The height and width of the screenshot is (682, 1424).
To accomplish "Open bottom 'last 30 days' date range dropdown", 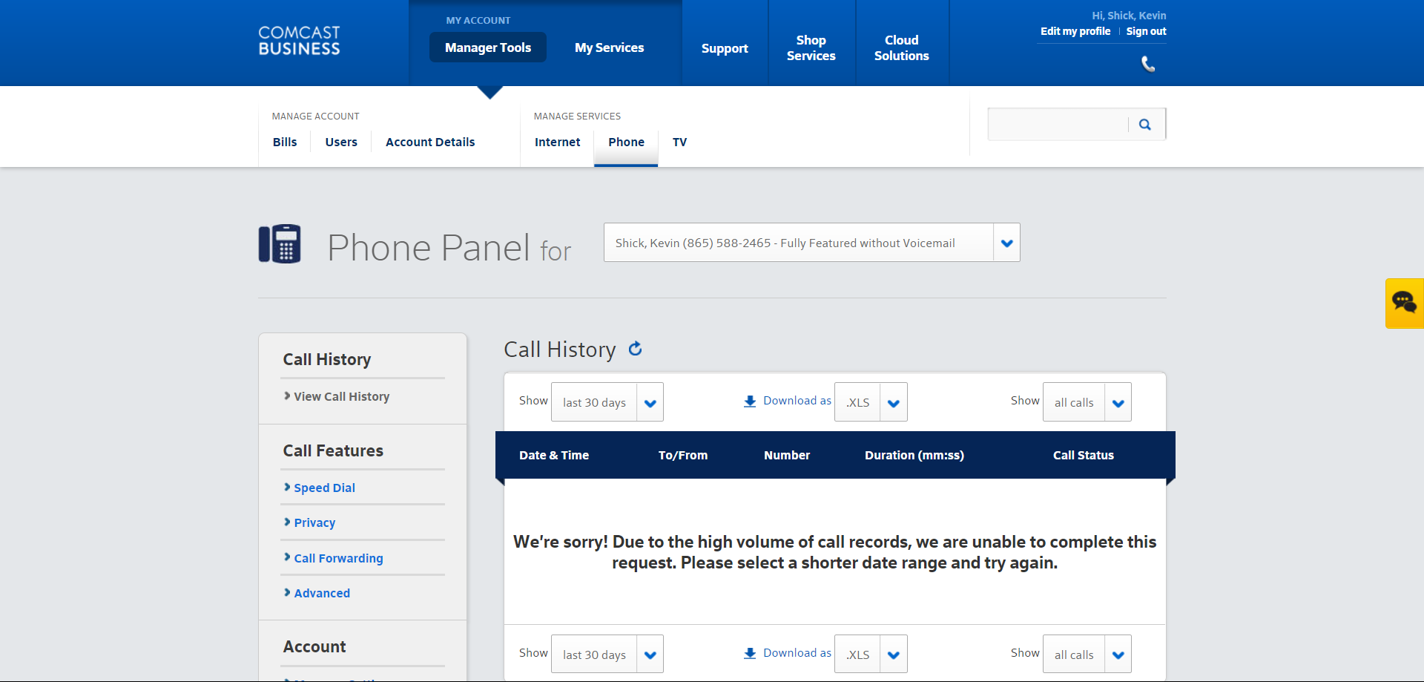I will click(607, 655).
